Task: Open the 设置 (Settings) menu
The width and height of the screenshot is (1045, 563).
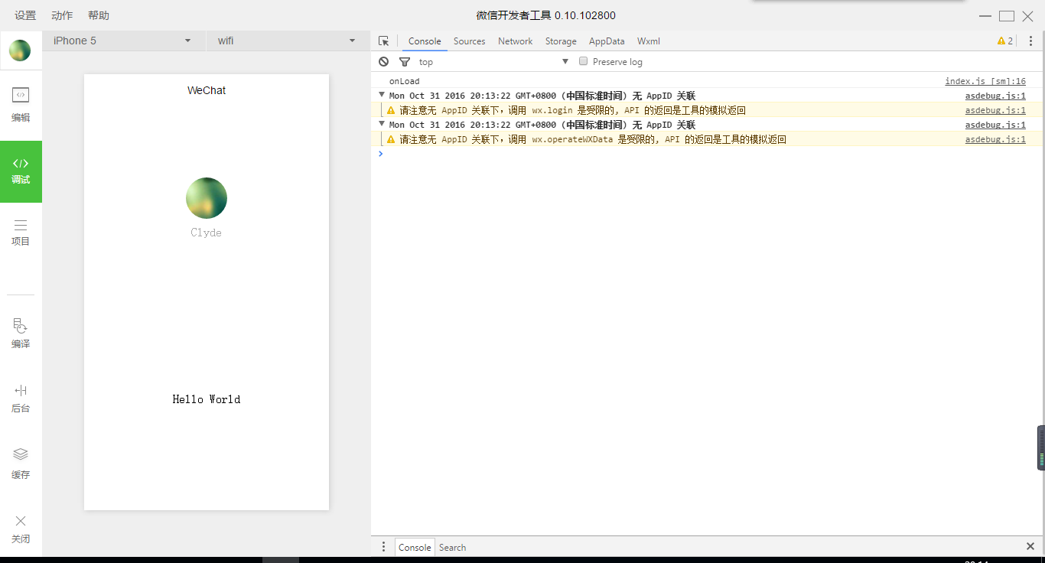Action: [25, 15]
